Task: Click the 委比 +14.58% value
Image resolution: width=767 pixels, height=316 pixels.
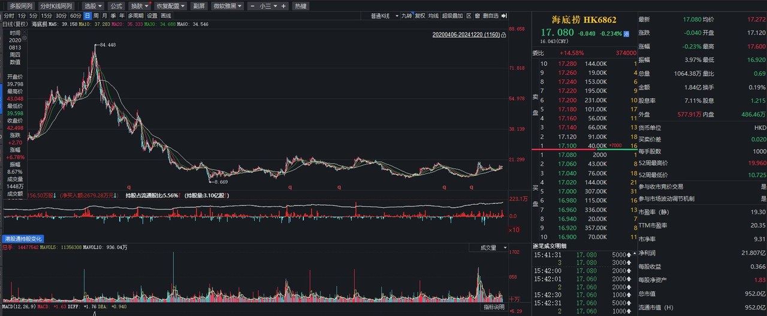Action: click(x=572, y=53)
